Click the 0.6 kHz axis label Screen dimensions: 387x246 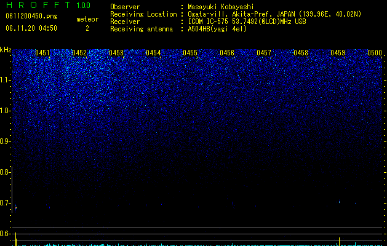[x=5, y=234]
